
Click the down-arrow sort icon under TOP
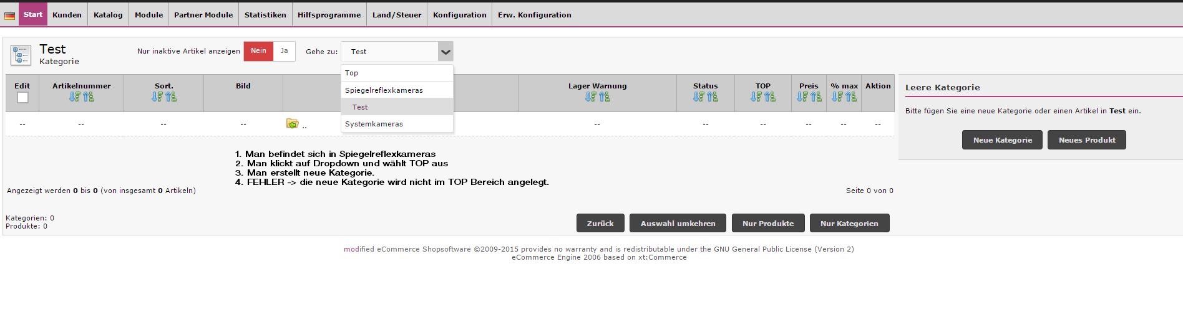pos(756,97)
